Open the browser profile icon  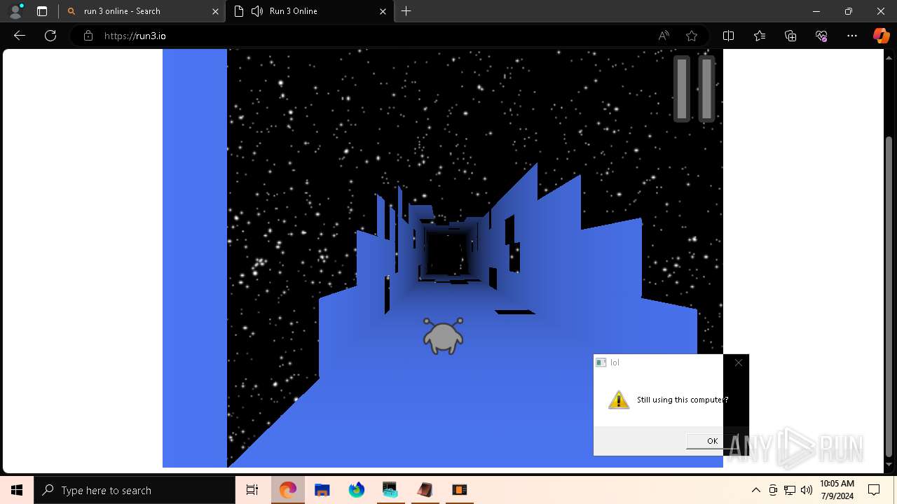[x=15, y=11]
